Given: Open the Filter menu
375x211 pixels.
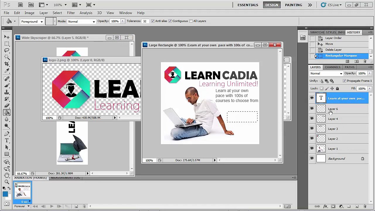Looking at the screenshot, I should pos(71,13).
